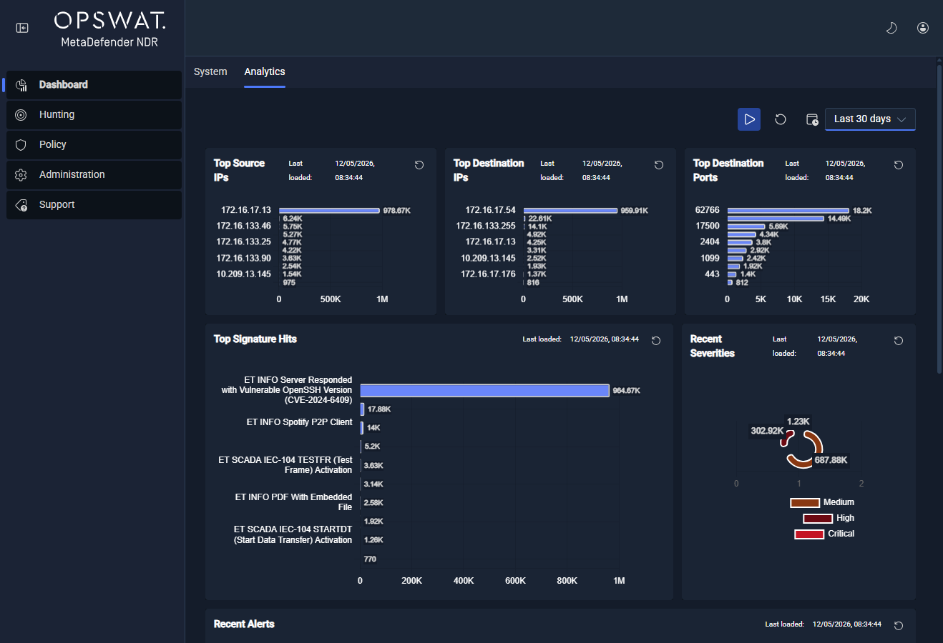Open the Administration menu item
Viewport: 943px width, 643px height.
click(94, 174)
